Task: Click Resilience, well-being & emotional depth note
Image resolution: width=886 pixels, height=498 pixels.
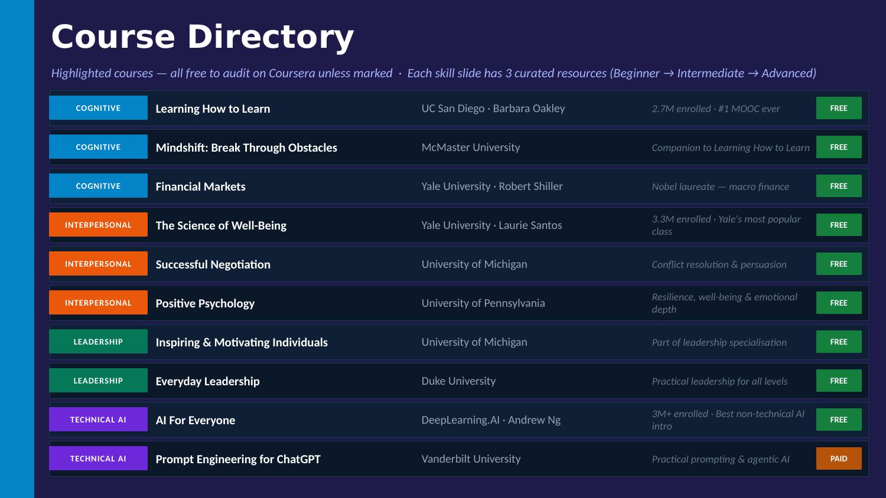Action: tap(725, 303)
